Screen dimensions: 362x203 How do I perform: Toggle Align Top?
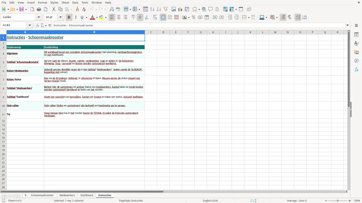[133, 17]
